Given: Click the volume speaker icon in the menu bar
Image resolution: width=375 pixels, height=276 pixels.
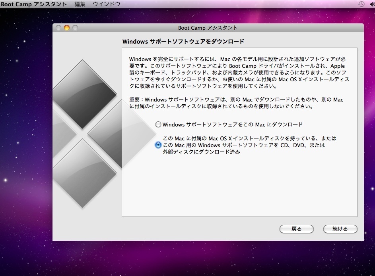Looking at the screenshot, I should 372,4.
